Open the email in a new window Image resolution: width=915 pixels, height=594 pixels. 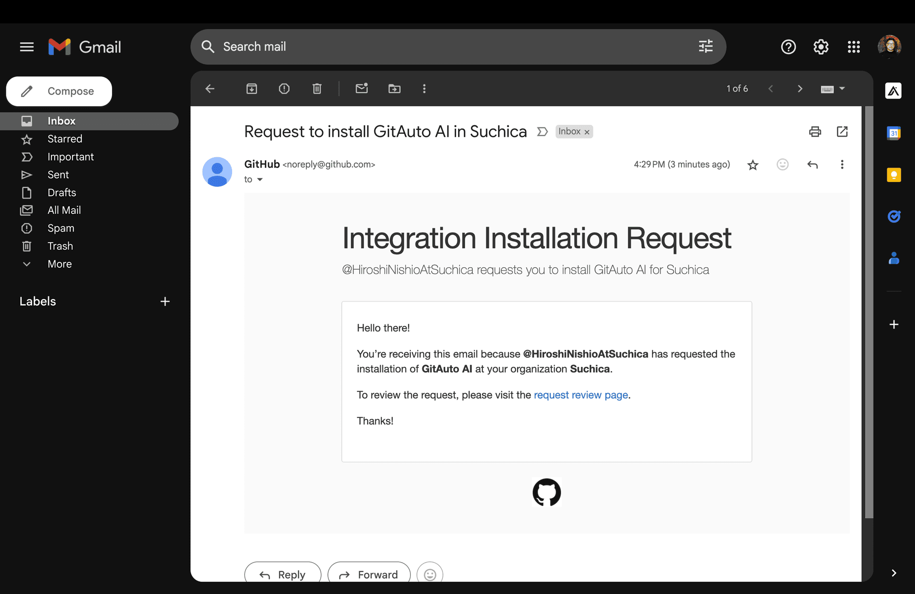pos(842,131)
